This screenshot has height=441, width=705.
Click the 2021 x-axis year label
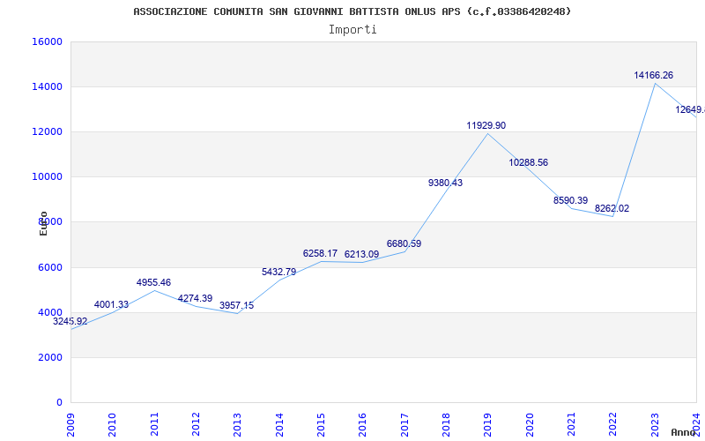(x=571, y=425)
